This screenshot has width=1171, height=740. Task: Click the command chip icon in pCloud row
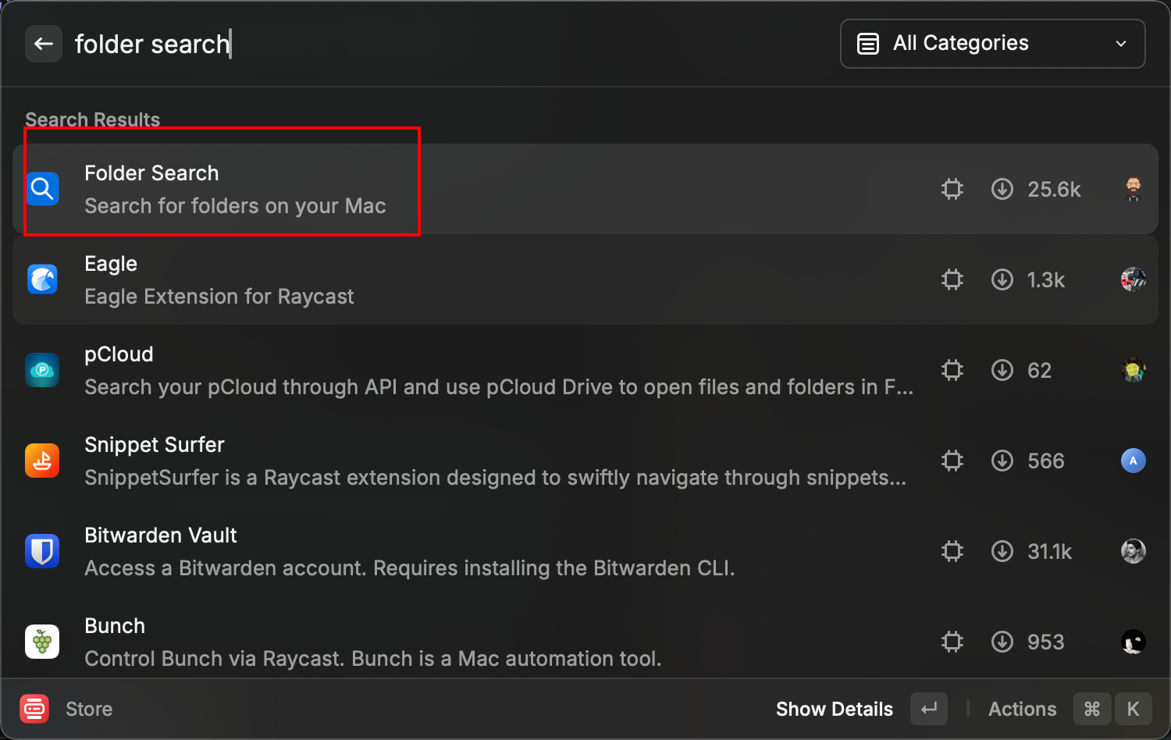[952, 370]
